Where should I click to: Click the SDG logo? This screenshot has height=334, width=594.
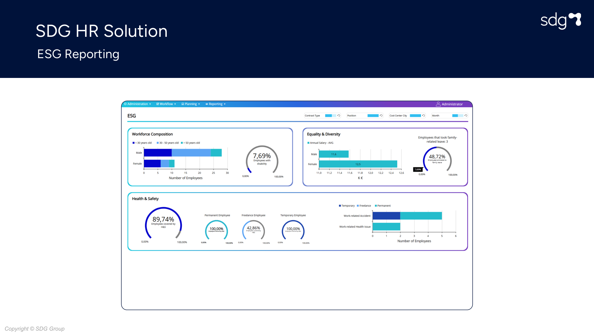click(x=561, y=20)
